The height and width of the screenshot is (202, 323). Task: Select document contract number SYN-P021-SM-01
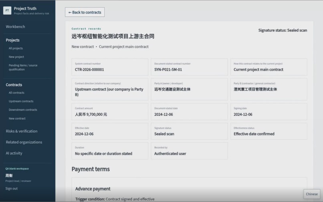click(168, 69)
